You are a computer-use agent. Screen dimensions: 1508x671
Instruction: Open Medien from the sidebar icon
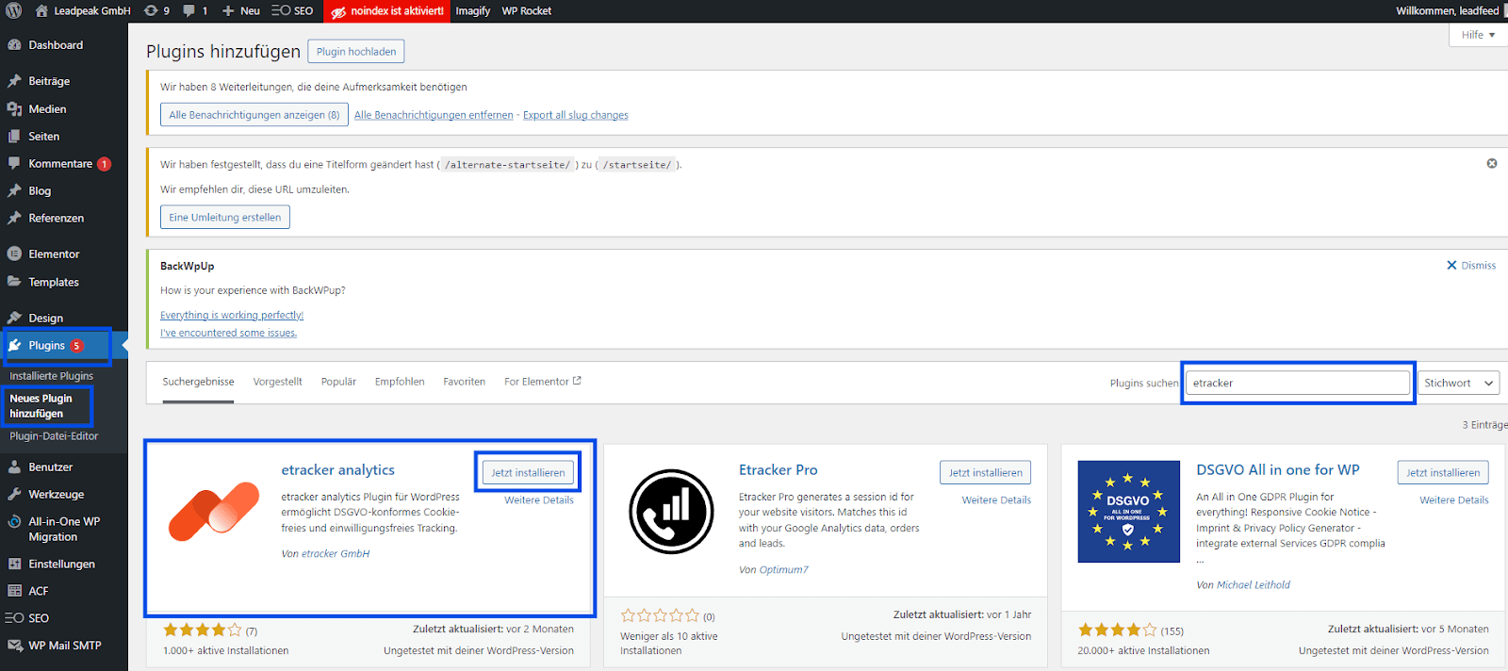[14, 109]
